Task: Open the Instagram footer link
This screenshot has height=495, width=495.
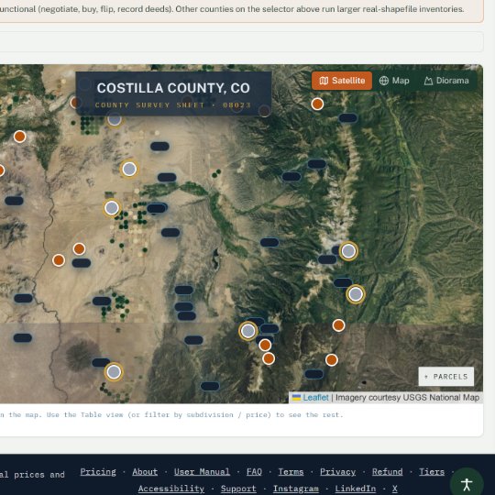Action: click(x=296, y=489)
